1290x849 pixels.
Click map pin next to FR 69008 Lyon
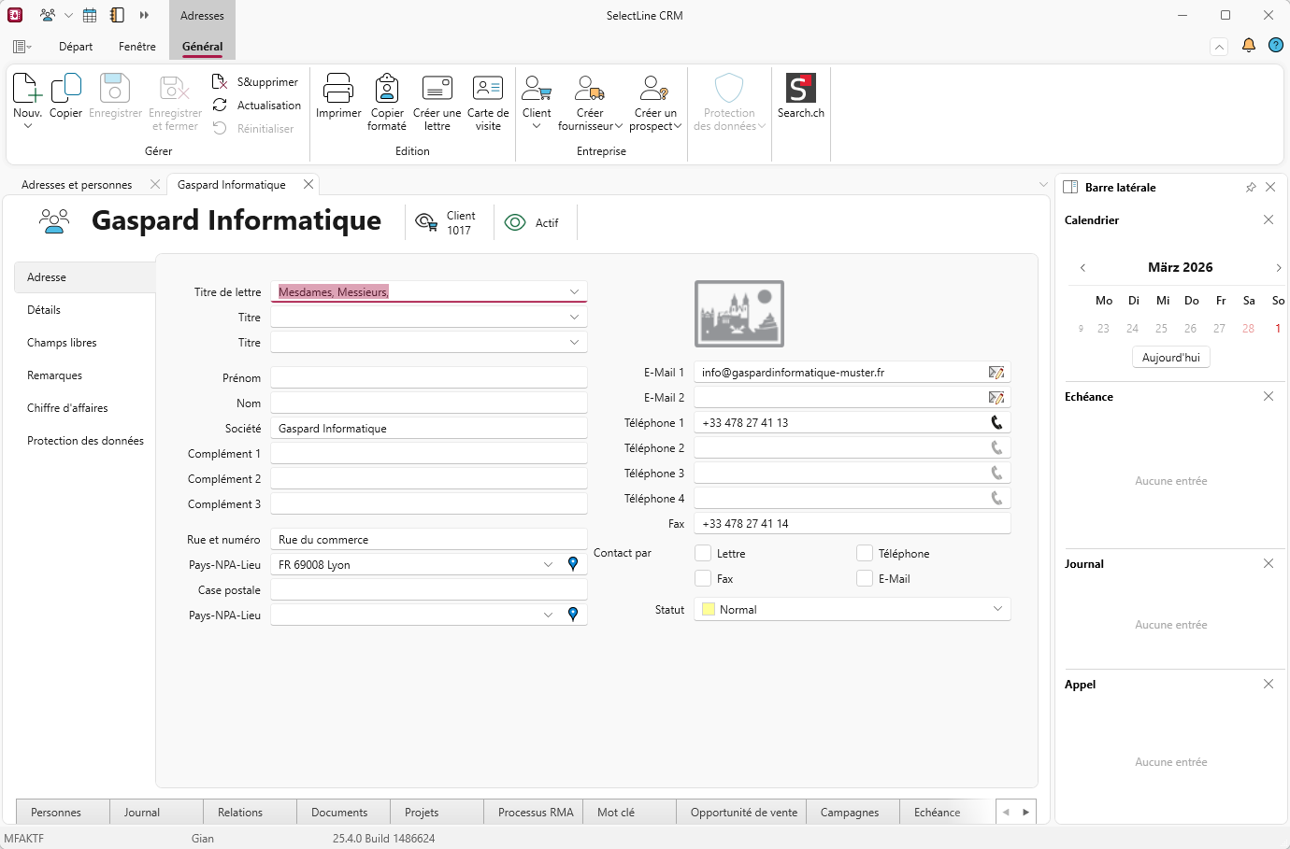(x=573, y=564)
